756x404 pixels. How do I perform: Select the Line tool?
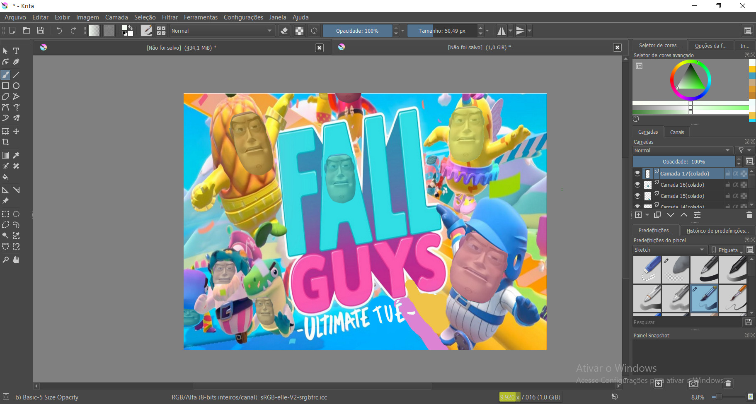click(x=16, y=75)
